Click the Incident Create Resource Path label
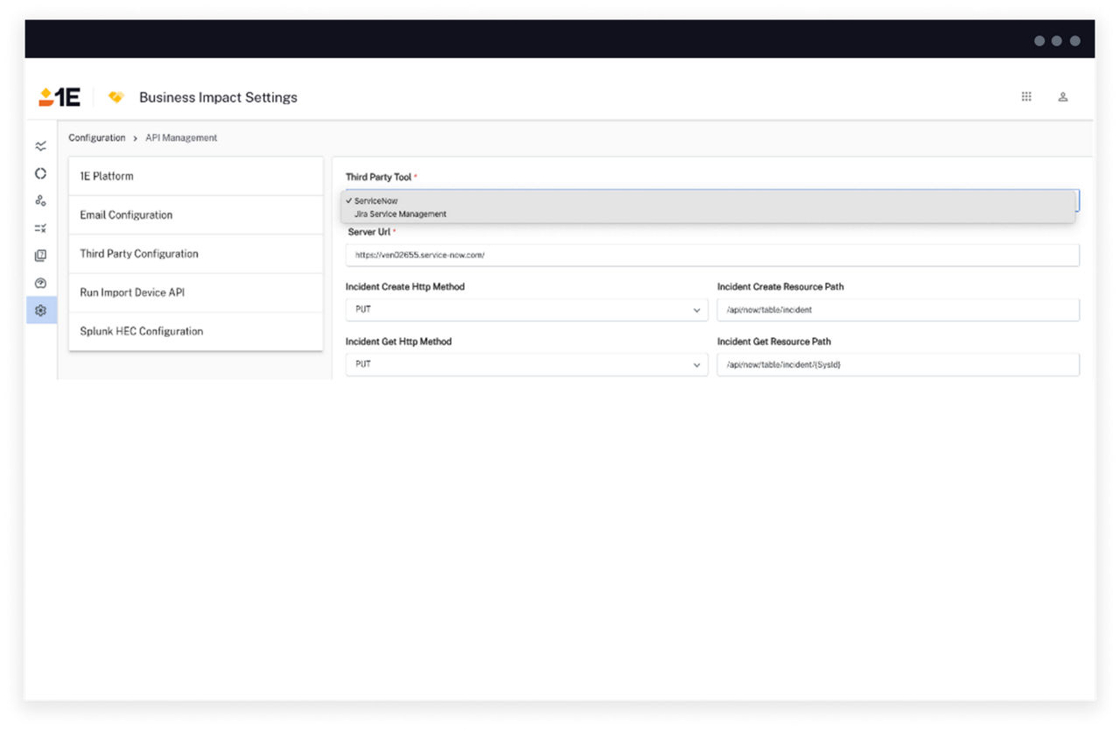 point(780,287)
